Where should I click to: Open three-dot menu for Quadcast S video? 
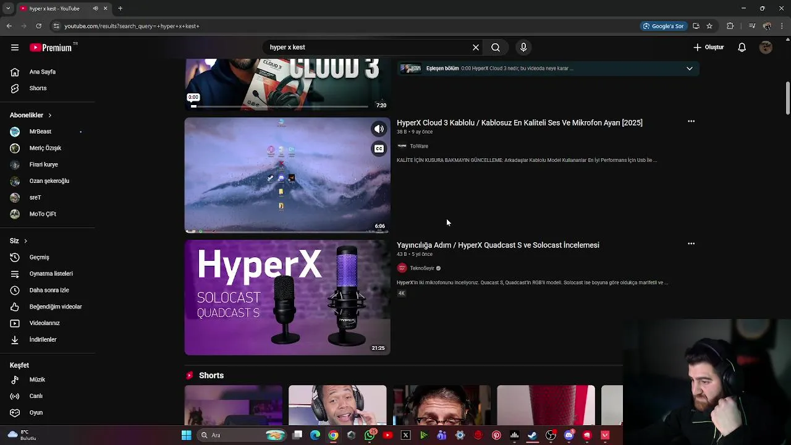click(691, 244)
